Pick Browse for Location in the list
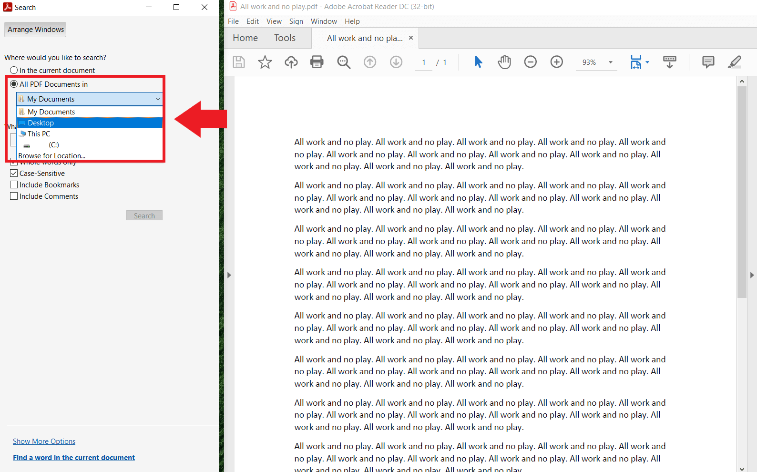757x472 pixels. click(x=52, y=155)
